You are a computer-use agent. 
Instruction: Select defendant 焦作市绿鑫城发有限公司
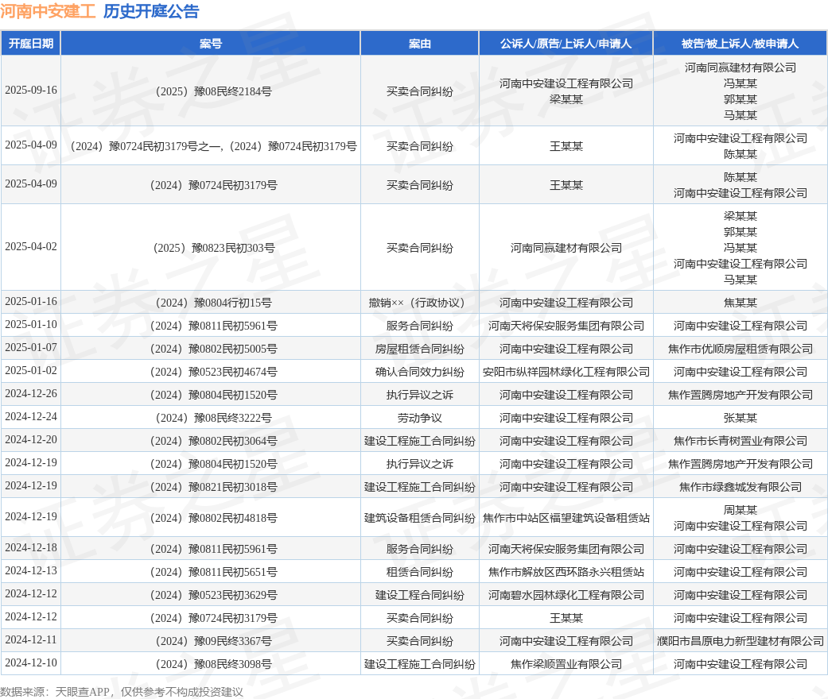[x=741, y=487]
